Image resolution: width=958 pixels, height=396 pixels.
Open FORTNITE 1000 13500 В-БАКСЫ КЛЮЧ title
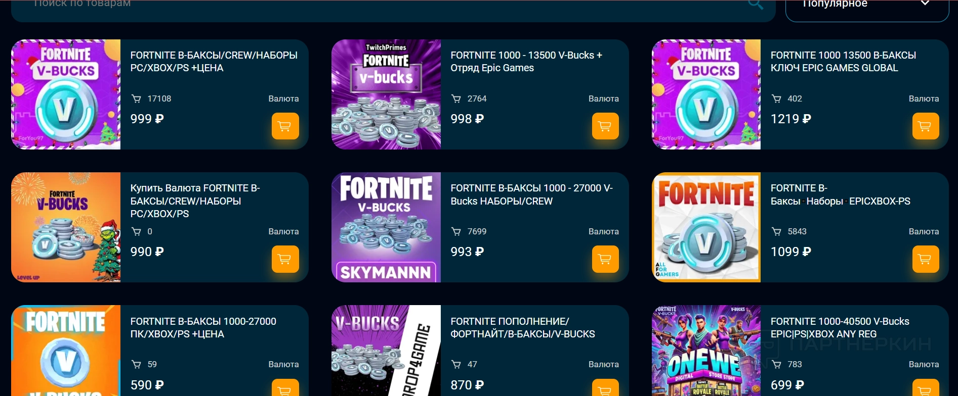[843, 62]
